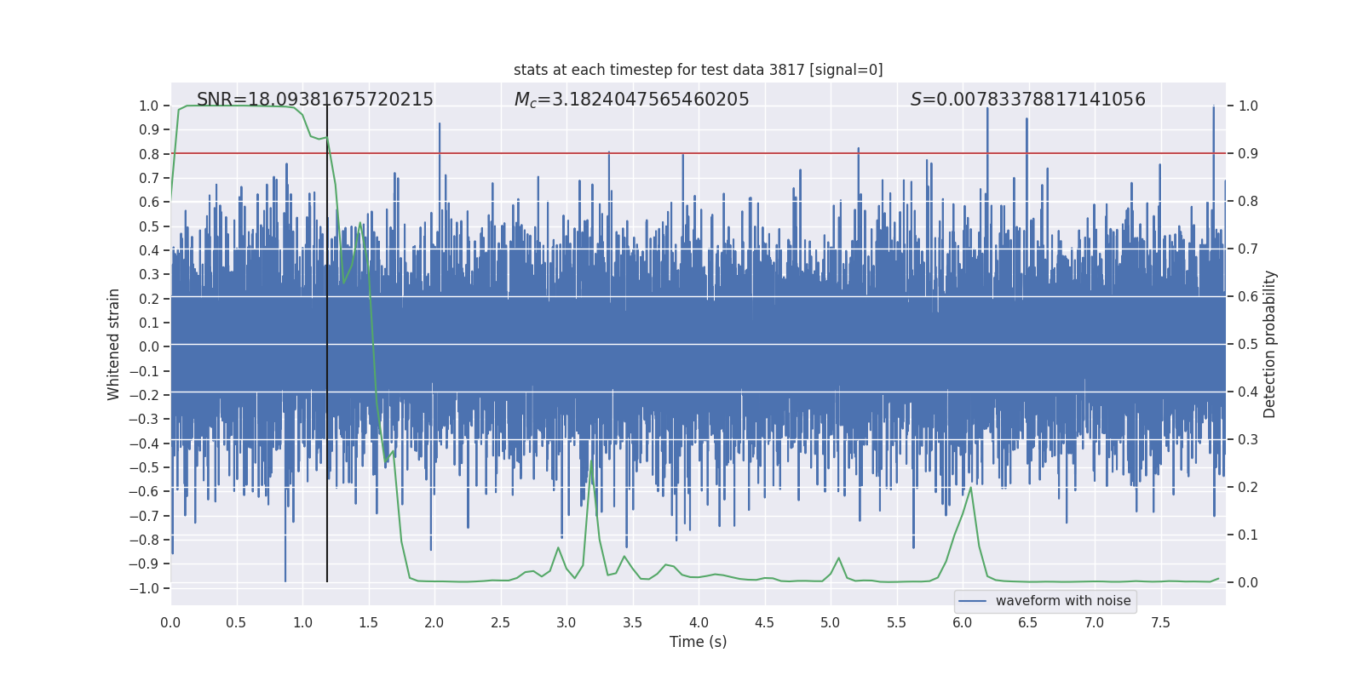The image size is (1363, 681).
Task: Select the 5.0 tick on the time axis
Action: 831,622
